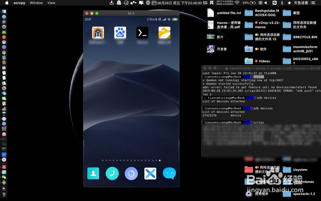Click the Apple menu
Screen dimensions: 321x201
click(x=7, y=3)
